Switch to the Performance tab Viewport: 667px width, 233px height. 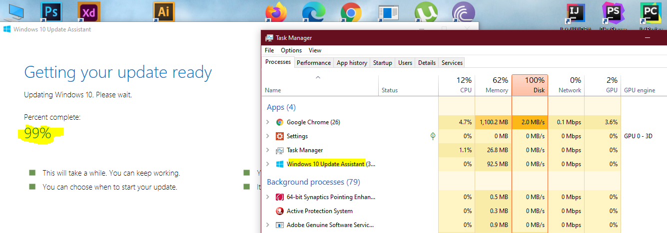pyautogui.click(x=314, y=63)
